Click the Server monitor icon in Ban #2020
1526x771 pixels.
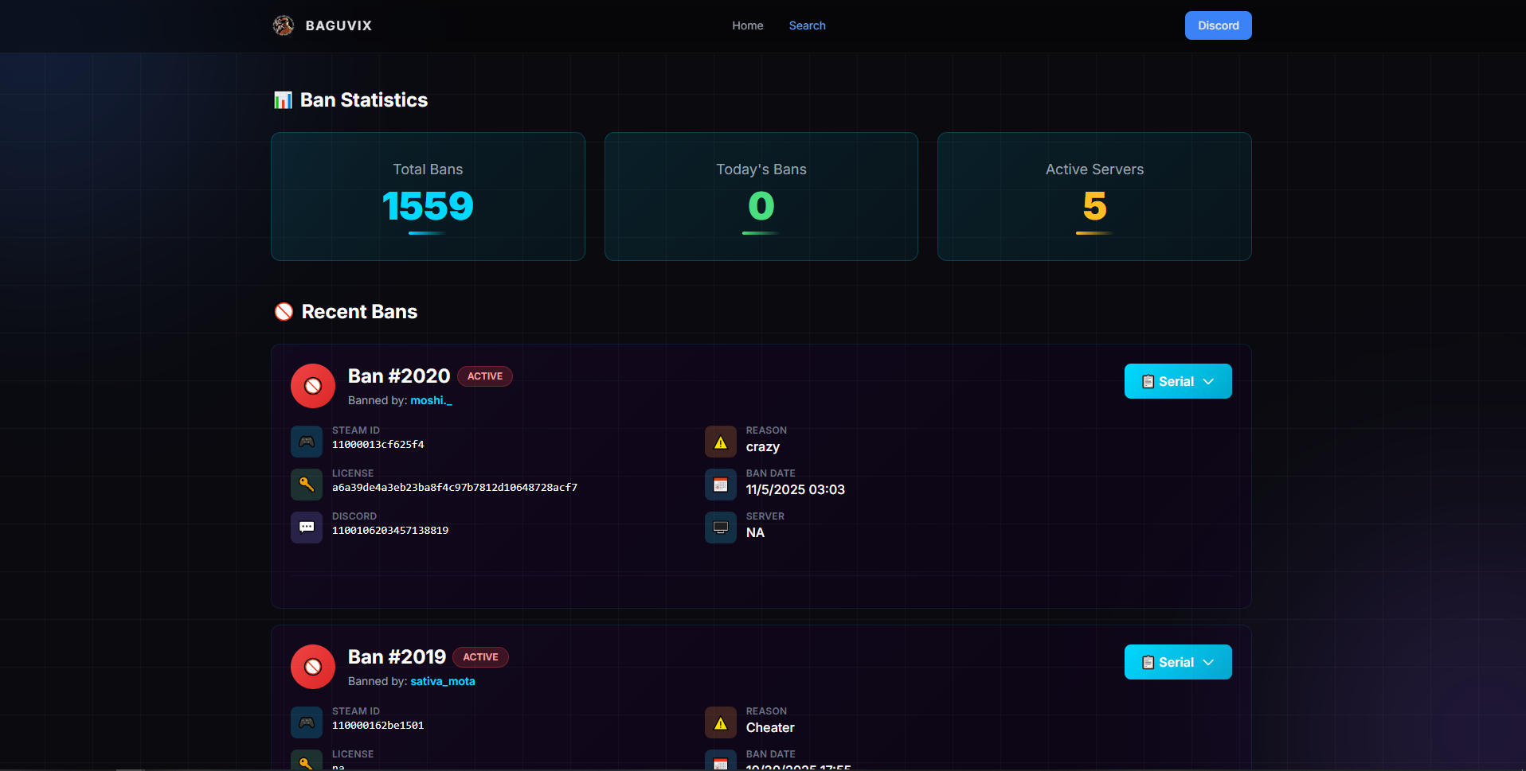tap(720, 528)
